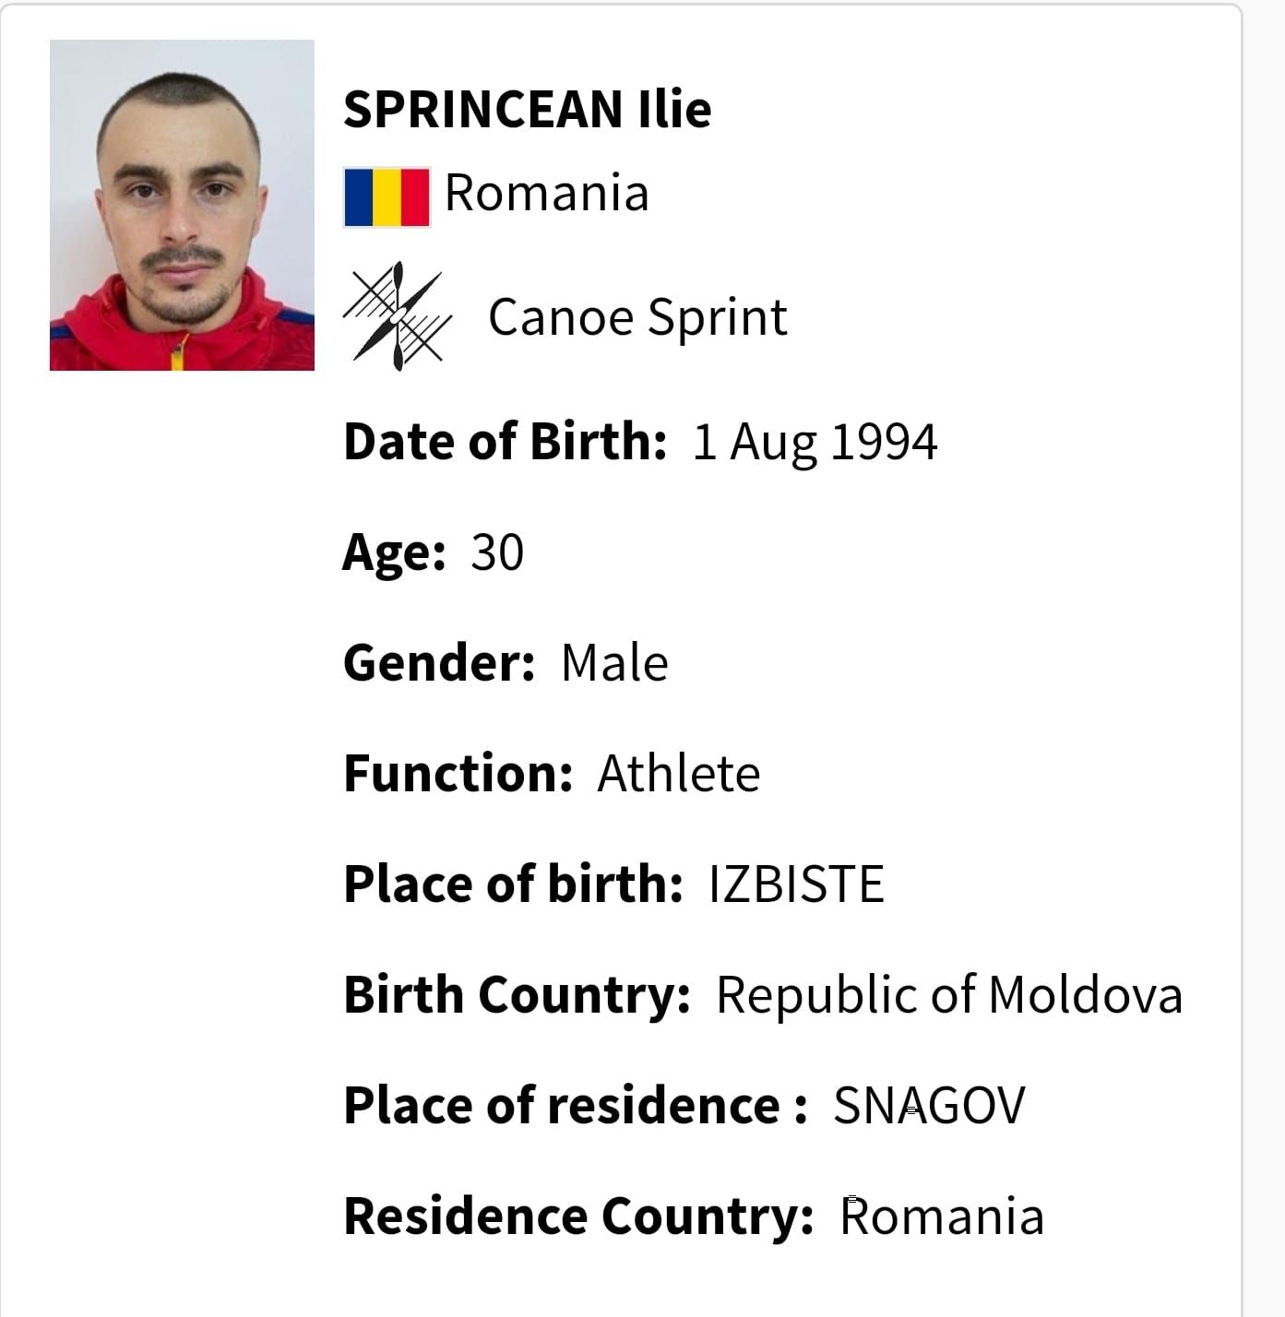Click Residence Country value Romania

pos(942,1216)
